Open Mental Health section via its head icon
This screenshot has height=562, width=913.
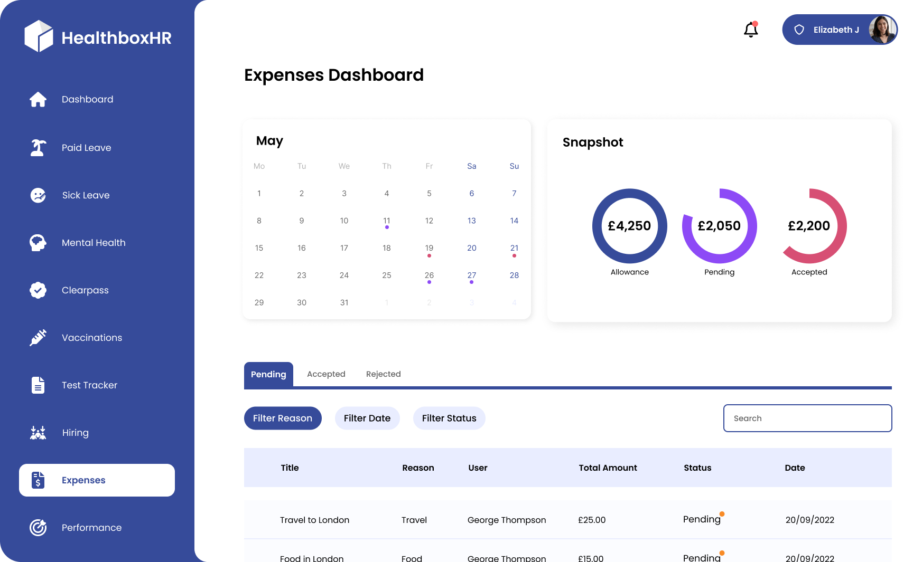tap(38, 242)
